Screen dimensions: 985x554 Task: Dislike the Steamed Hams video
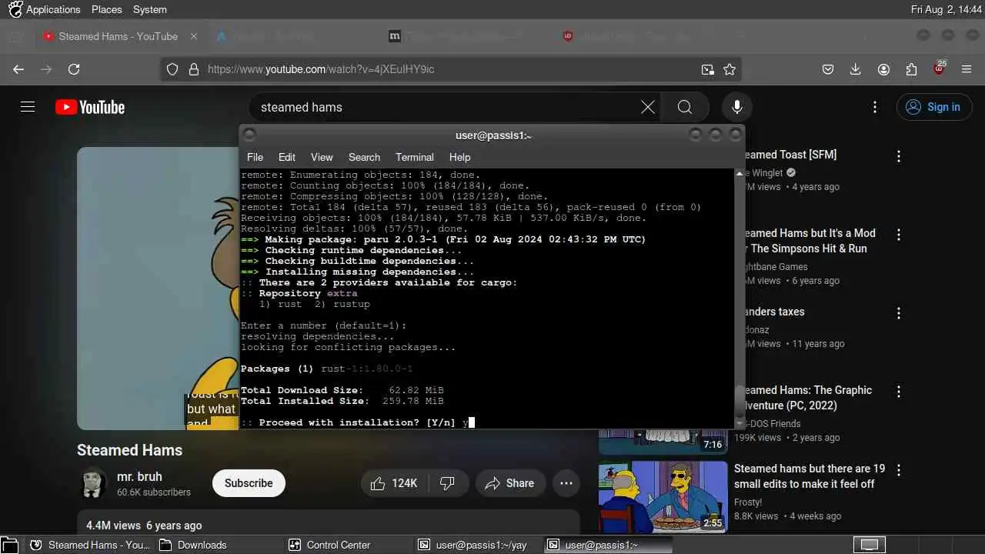click(x=448, y=483)
